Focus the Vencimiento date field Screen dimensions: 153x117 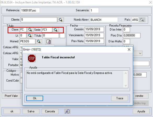click(x=94, y=35)
